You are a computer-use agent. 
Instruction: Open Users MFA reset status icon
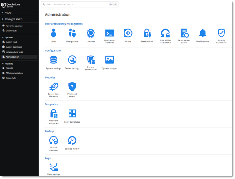(x=165, y=33)
